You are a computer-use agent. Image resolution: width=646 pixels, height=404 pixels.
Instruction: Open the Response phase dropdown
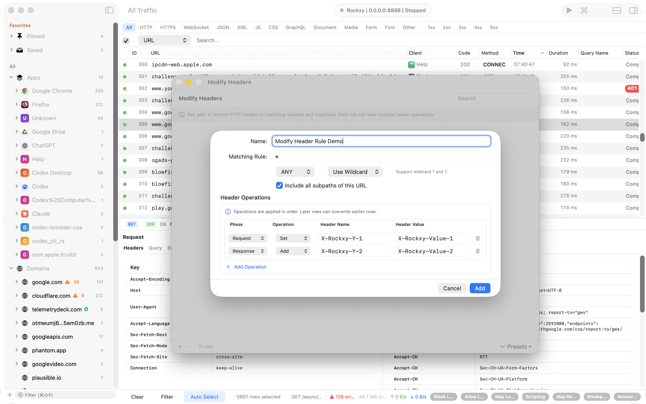248,251
